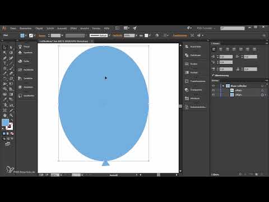Click target circle of first Pfad sublayer
269x202 pixels.
262,90
